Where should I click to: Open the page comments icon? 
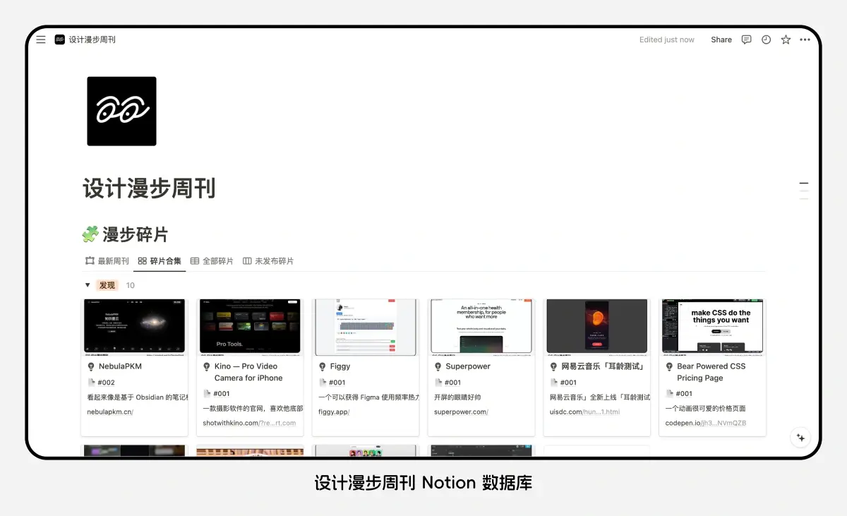746,40
